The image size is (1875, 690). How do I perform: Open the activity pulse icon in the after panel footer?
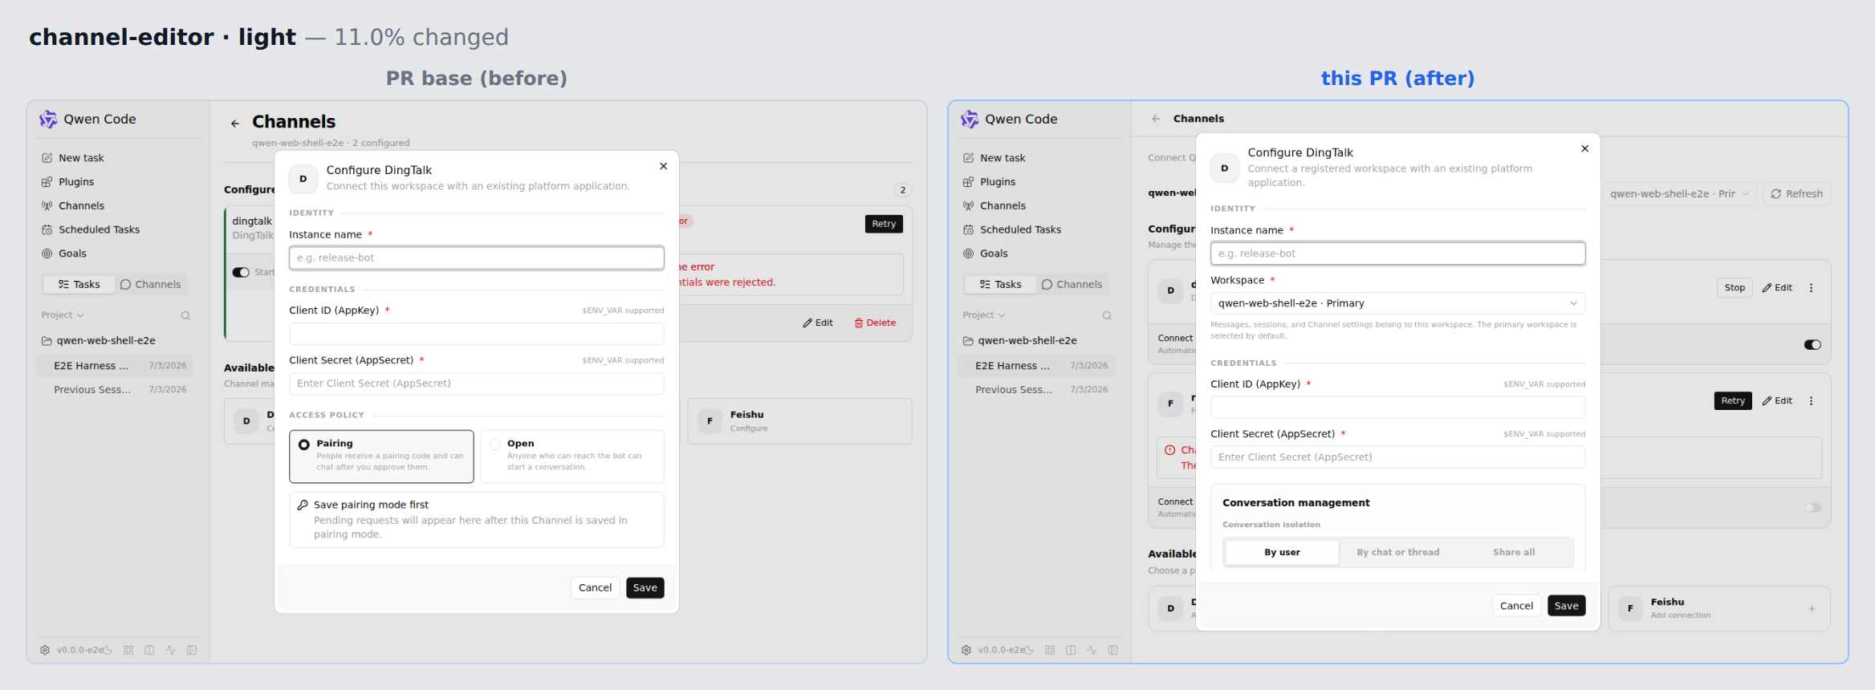pos(1092,650)
